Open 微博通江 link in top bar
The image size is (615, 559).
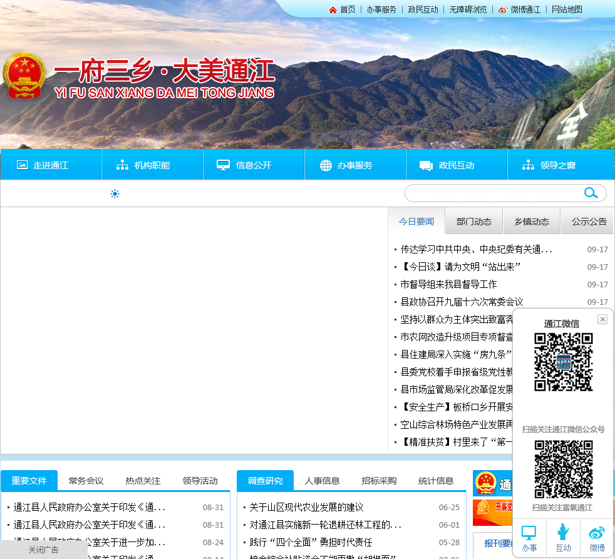pos(525,10)
